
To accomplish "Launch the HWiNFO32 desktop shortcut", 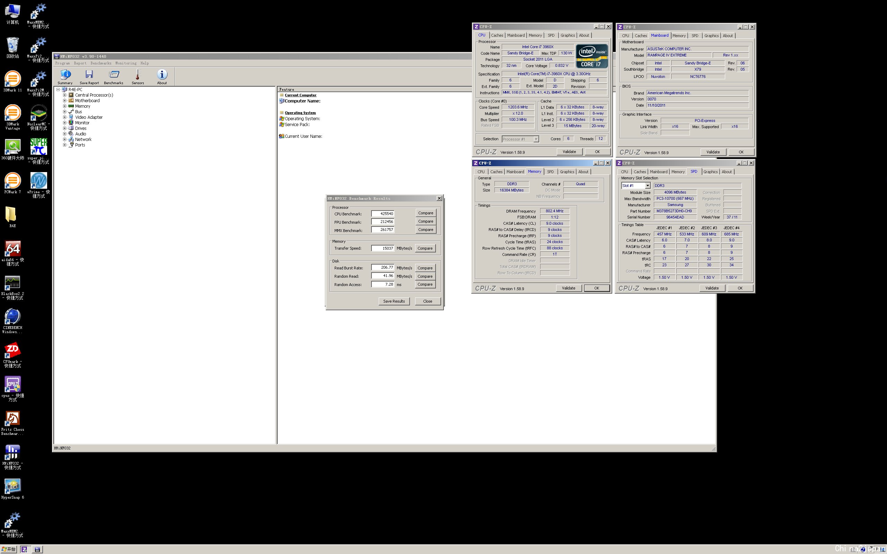I will [12, 457].
